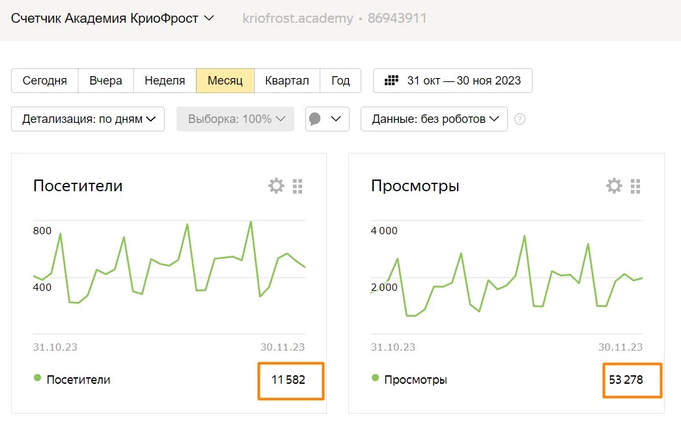Click green legend dot for Просмотры
The width and height of the screenshot is (681, 428).
(375, 378)
